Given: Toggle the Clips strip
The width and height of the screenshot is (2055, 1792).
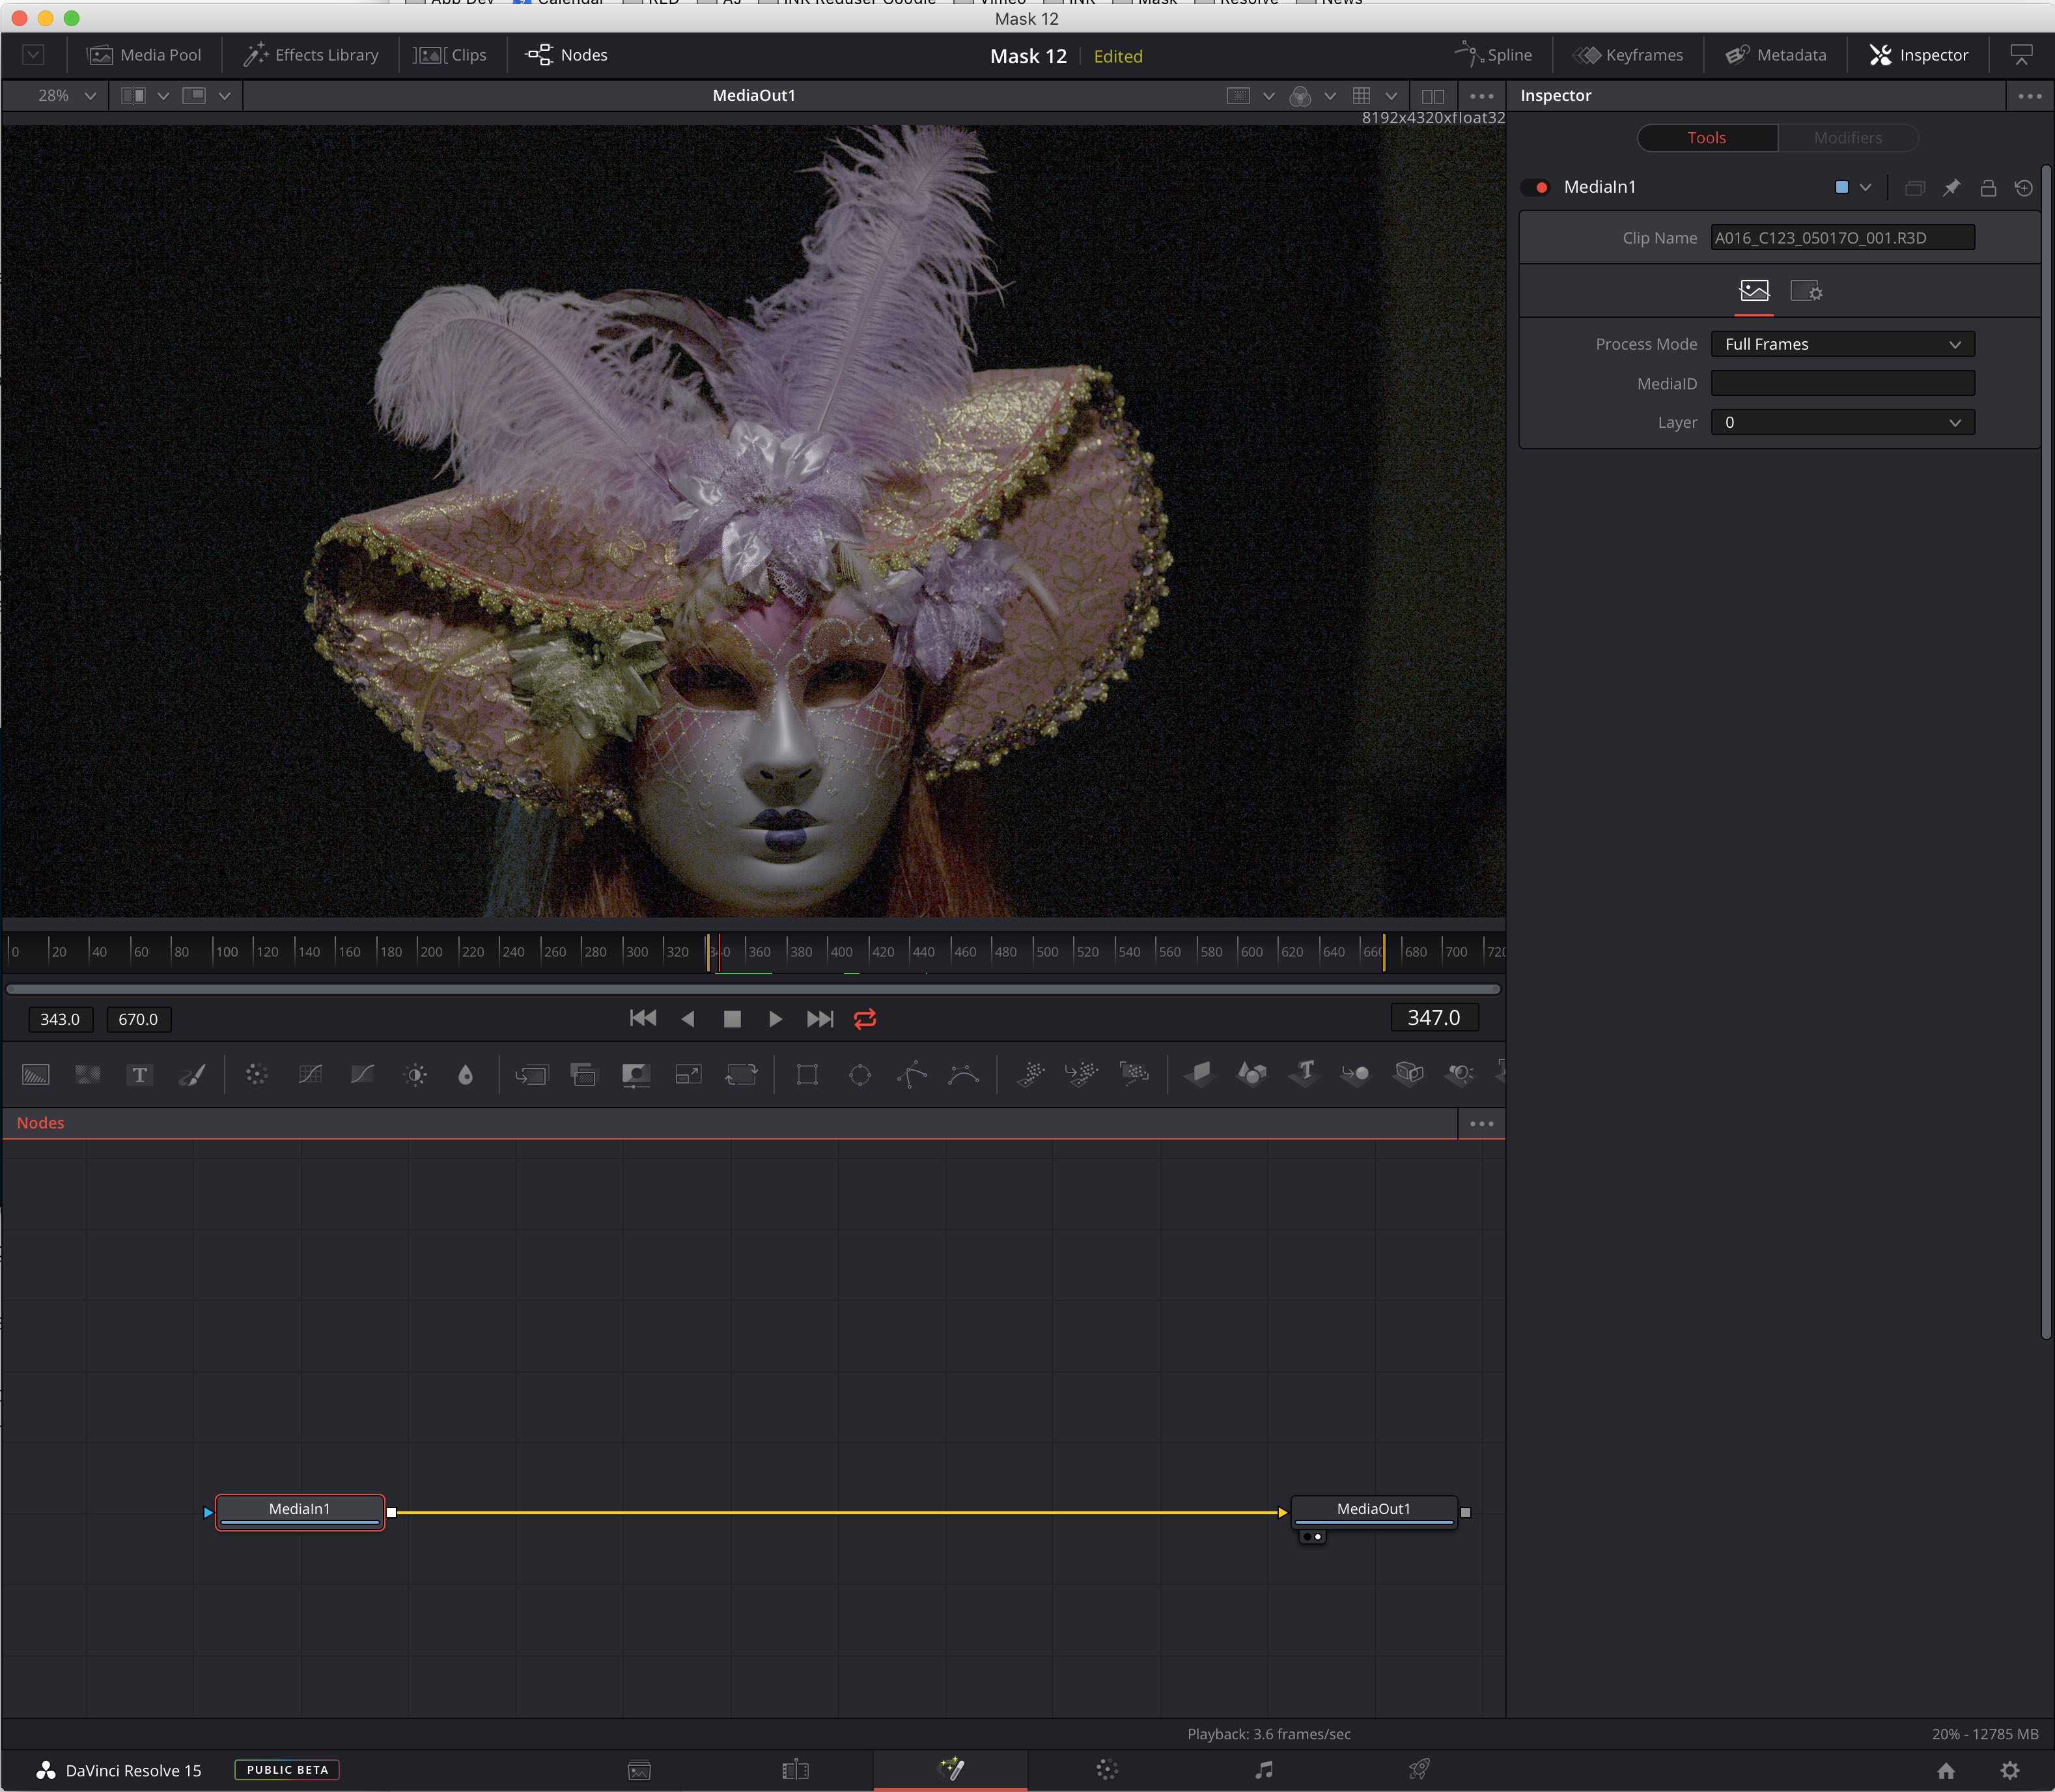Looking at the screenshot, I should [451, 55].
